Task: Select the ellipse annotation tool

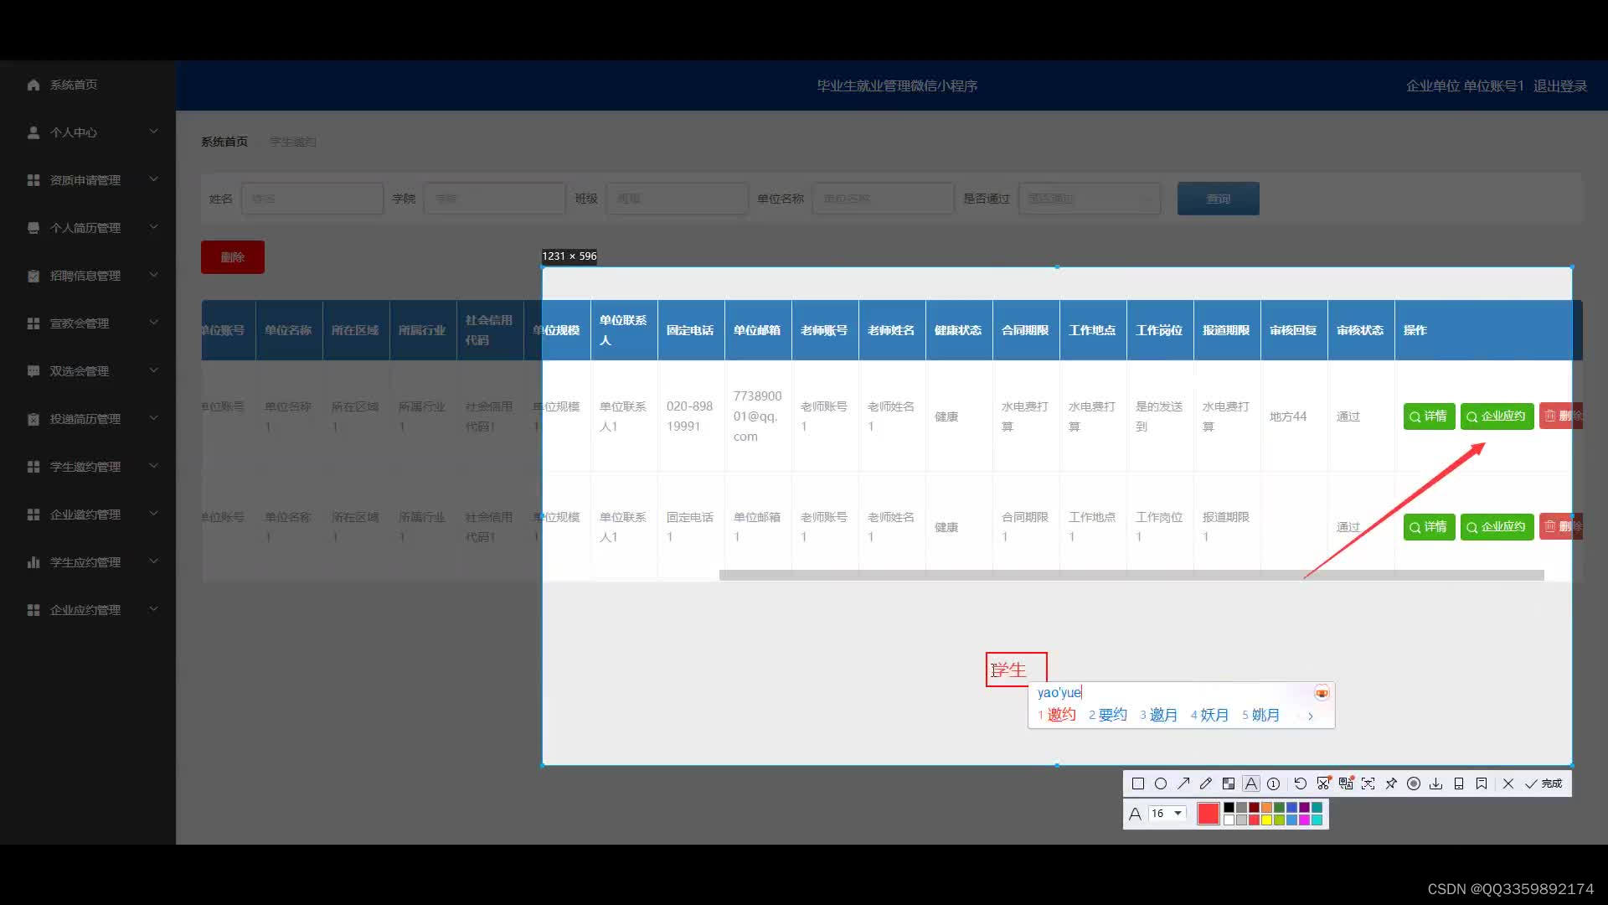Action: (1160, 783)
